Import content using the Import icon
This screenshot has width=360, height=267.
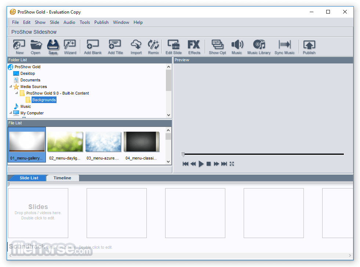(136, 47)
